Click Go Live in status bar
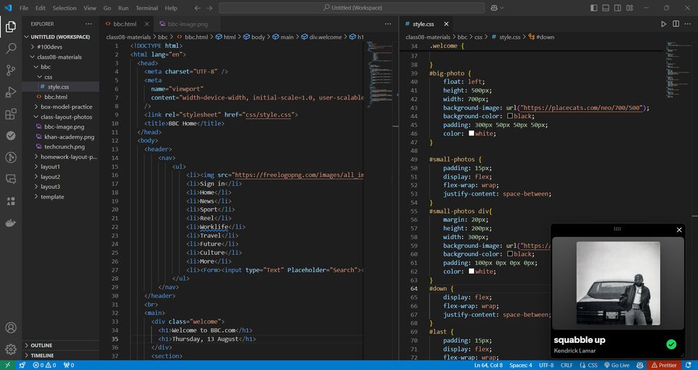This screenshot has width=698, height=370. click(616, 365)
